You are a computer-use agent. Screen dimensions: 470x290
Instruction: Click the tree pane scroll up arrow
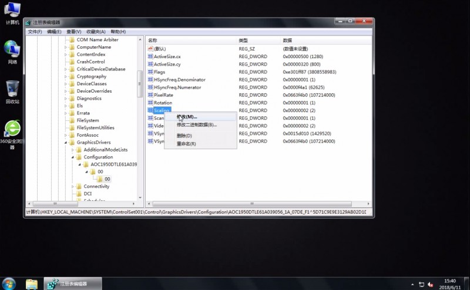(x=140, y=39)
